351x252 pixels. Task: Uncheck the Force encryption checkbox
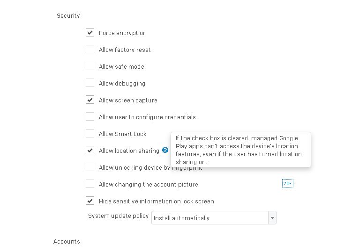click(90, 32)
